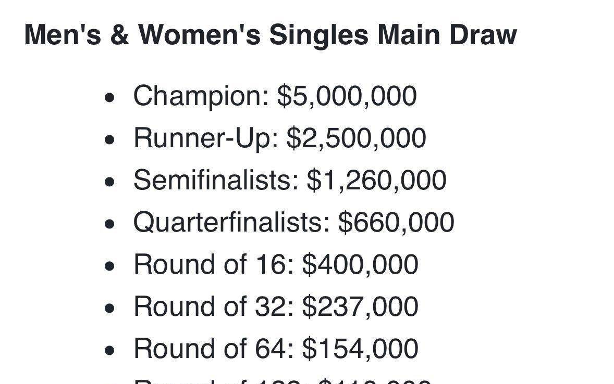The height and width of the screenshot is (384, 614).
Task: Click the Men's & Women's Singles Main Draw heading
Action: [271, 35]
